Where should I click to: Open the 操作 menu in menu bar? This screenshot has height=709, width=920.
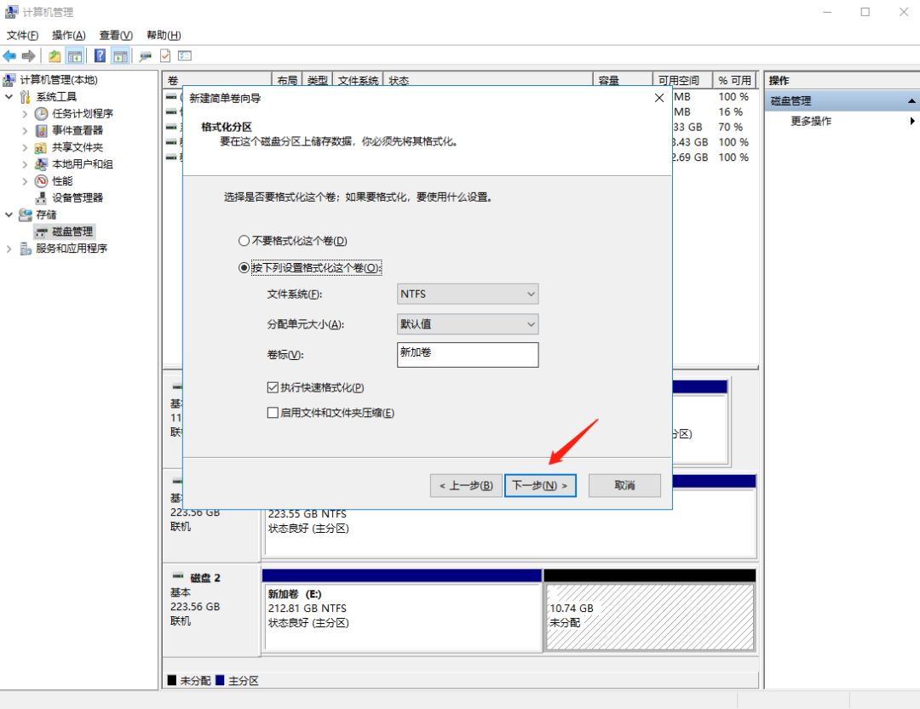pos(67,35)
